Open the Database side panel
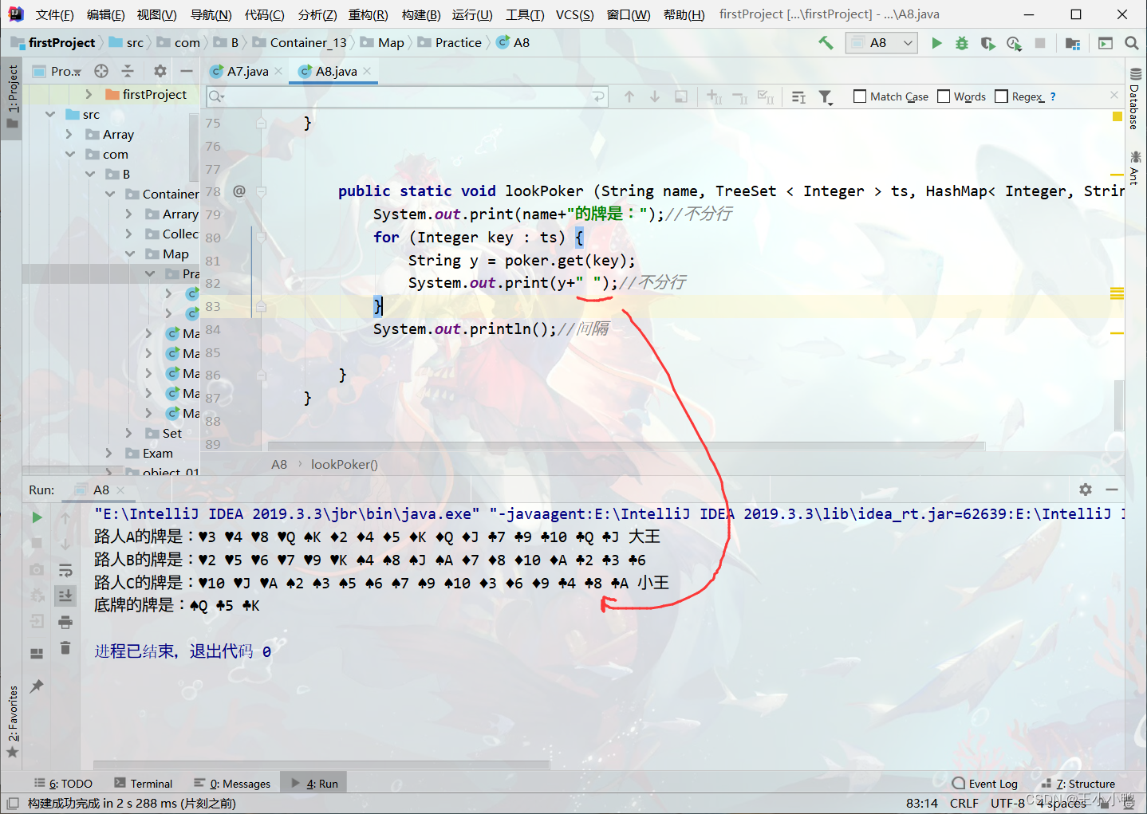Viewport: 1147px width, 814px height. [1134, 99]
